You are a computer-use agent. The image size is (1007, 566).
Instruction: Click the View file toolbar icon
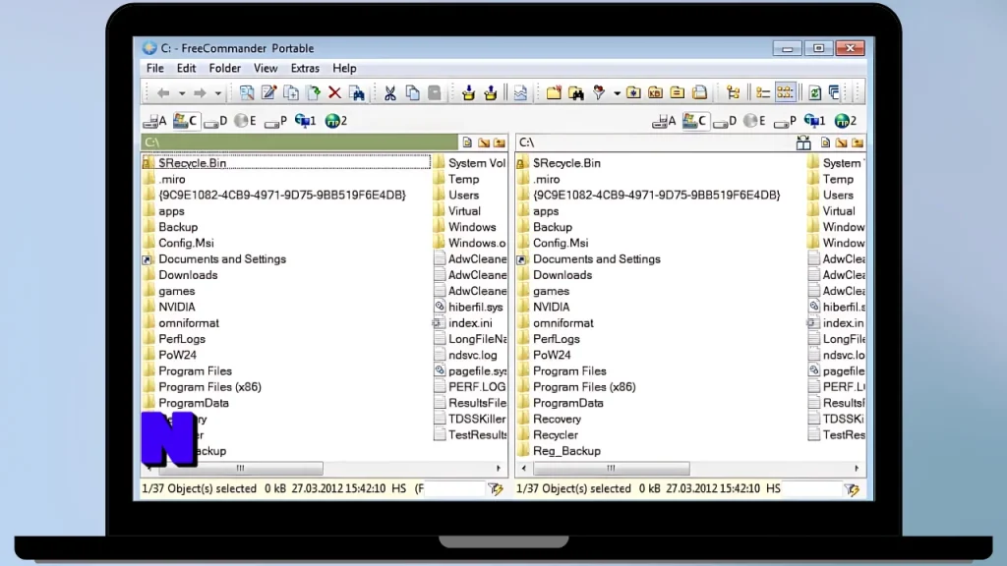click(x=247, y=93)
